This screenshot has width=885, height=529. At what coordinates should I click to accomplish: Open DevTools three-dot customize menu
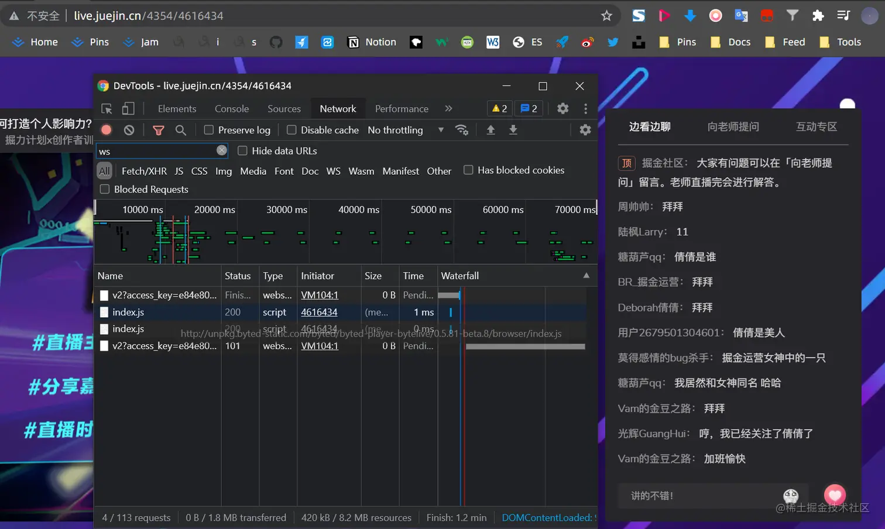tap(585, 108)
